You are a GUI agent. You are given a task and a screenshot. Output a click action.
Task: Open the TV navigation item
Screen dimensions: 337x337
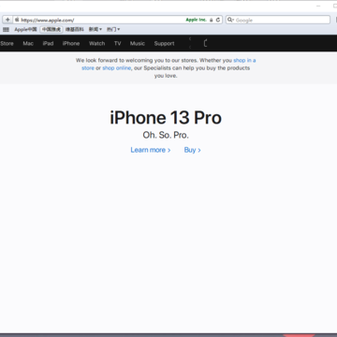tap(117, 43)
